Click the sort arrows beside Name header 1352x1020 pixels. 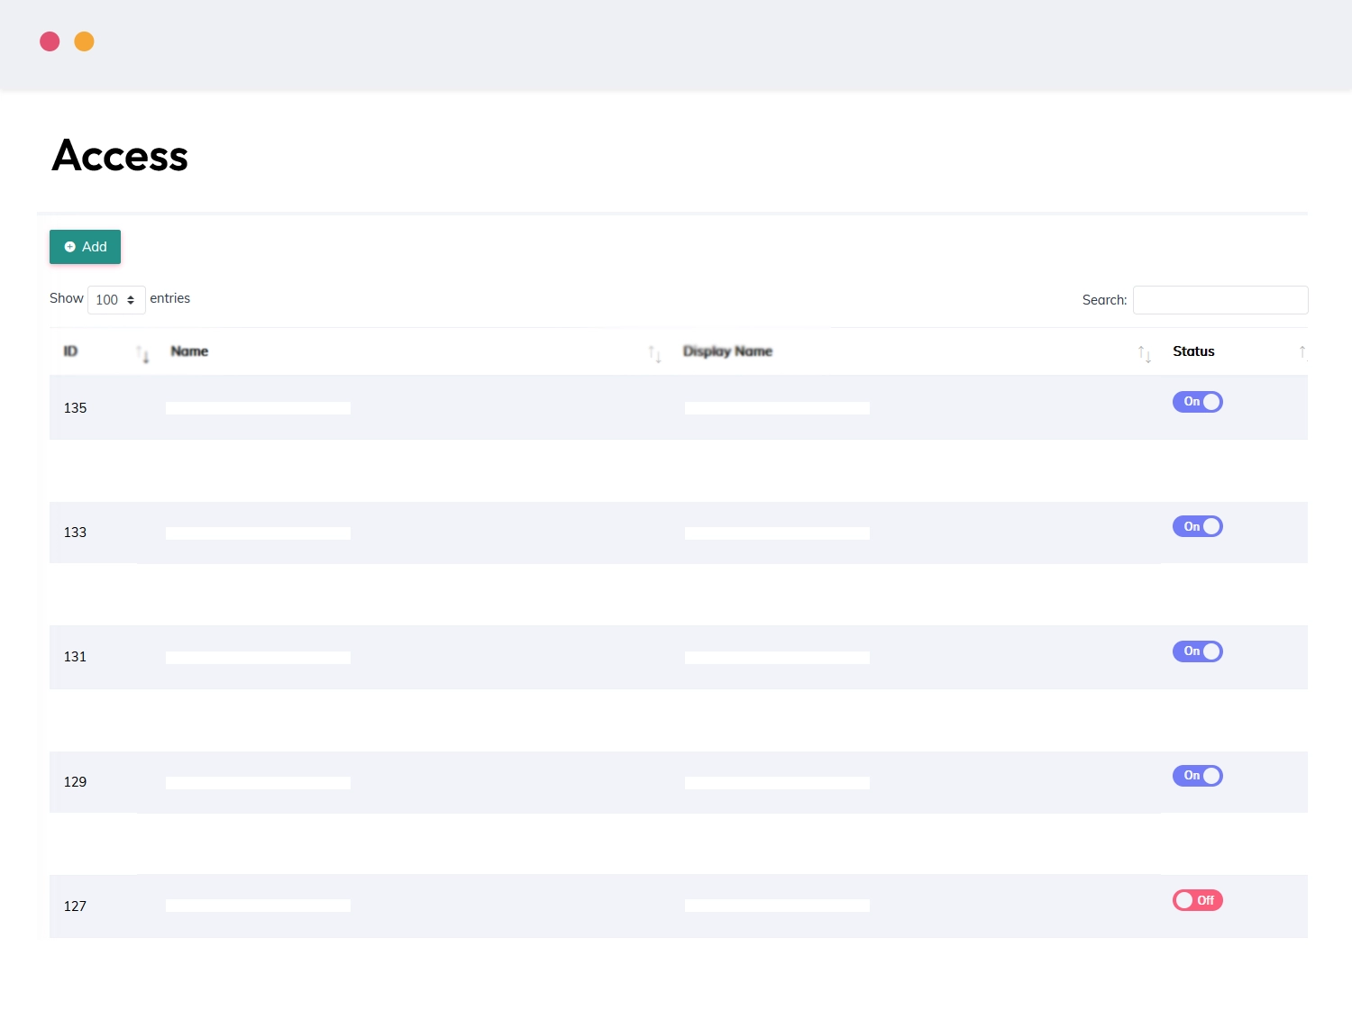click(654, 354)
